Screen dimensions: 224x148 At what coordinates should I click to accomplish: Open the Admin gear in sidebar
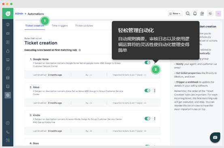[x=8, y=95]
